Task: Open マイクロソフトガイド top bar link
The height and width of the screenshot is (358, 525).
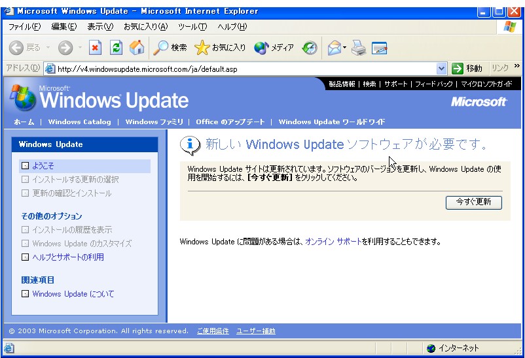Action: 486,84
